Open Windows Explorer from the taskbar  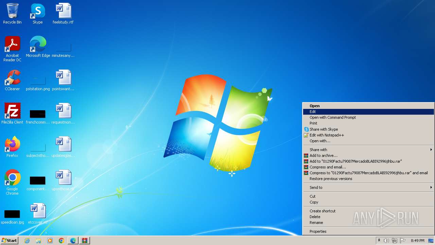pos(38,241)
